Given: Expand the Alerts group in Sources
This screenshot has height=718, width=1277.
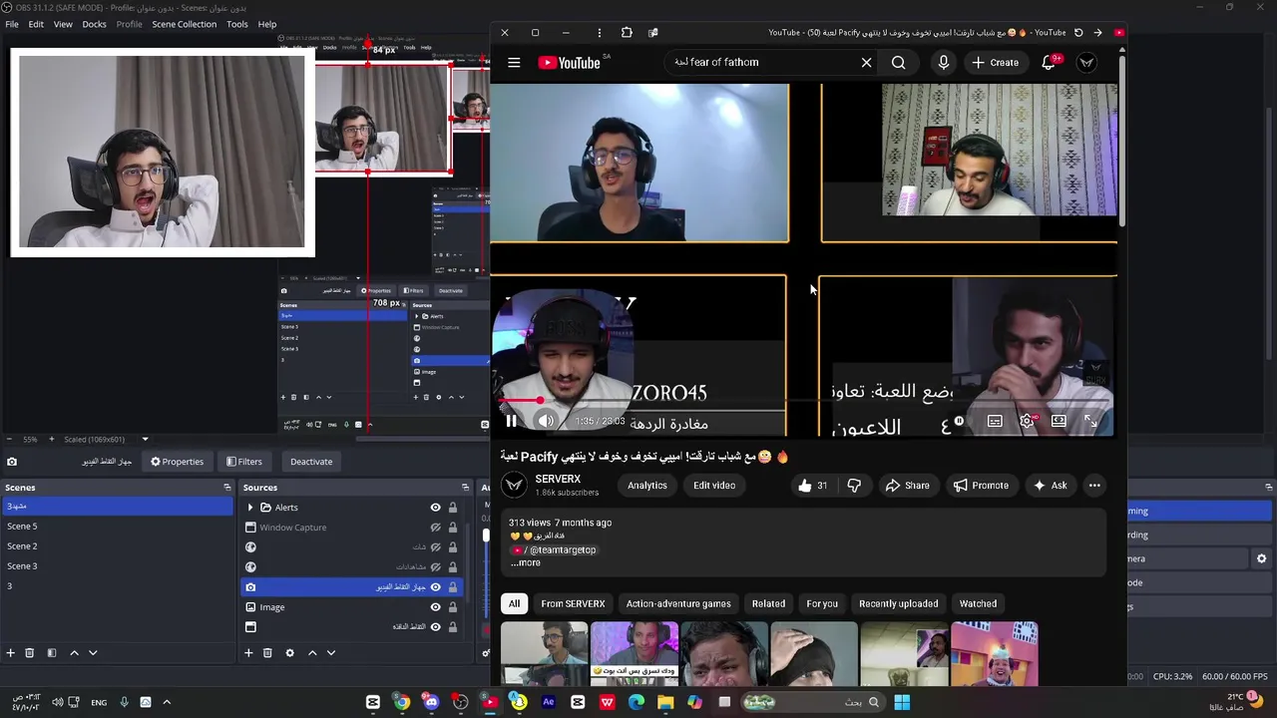Looking at the screenshot, I should click(x=250, y=508).
